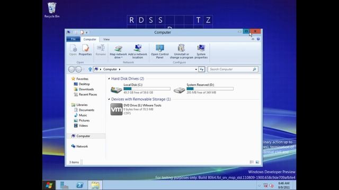Open recent locations dropdown arrow
Screen dimensions: 339x190
[x=84, y=69]
